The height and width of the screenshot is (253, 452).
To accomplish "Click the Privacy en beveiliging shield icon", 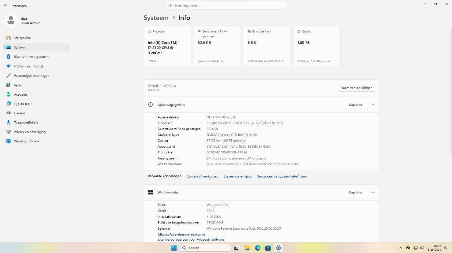I will 8,132.
